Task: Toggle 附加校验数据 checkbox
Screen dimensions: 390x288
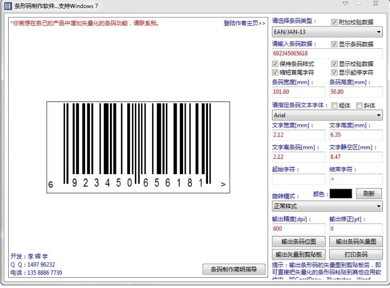Action: tap(334, 22)
